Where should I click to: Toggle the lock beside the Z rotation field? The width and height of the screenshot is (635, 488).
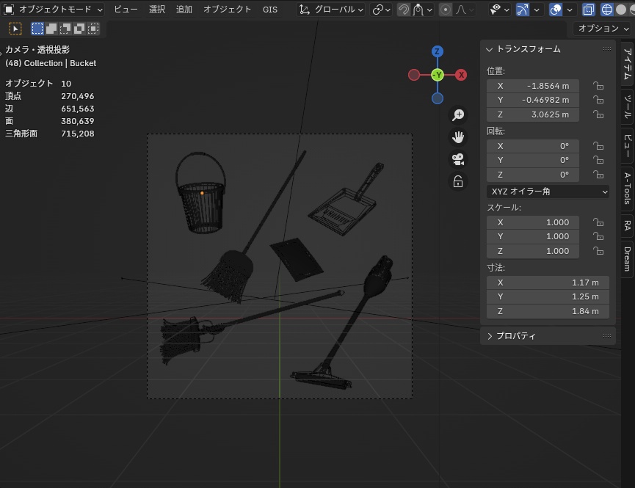coord(598,175)
